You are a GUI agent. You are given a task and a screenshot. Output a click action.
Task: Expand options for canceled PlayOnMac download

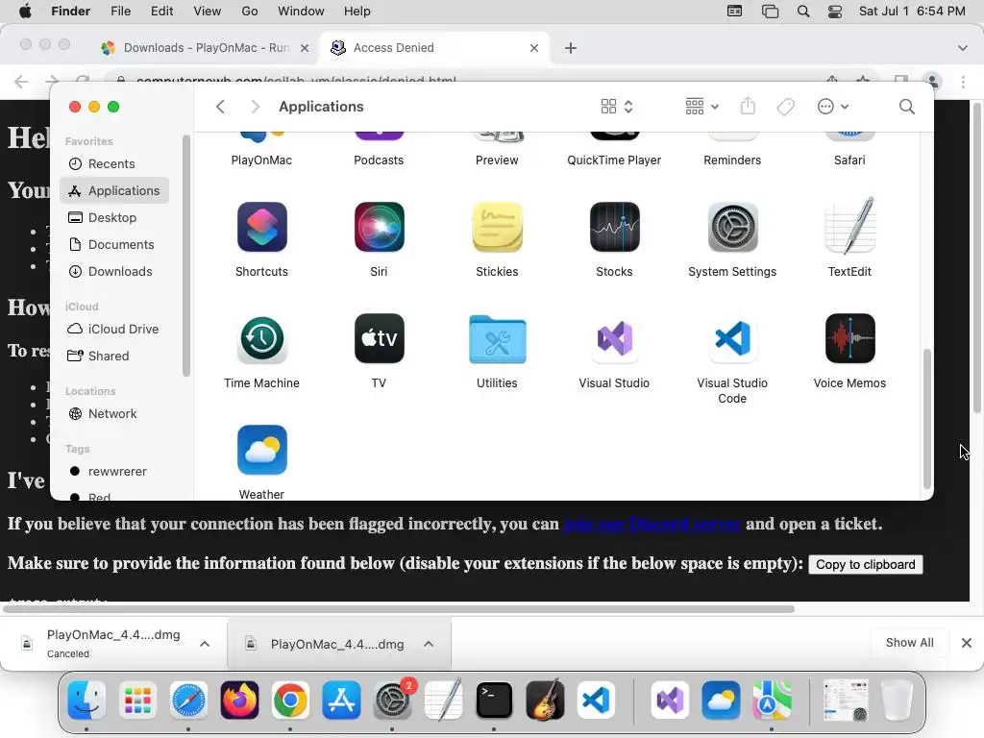[x=205, y=644]
